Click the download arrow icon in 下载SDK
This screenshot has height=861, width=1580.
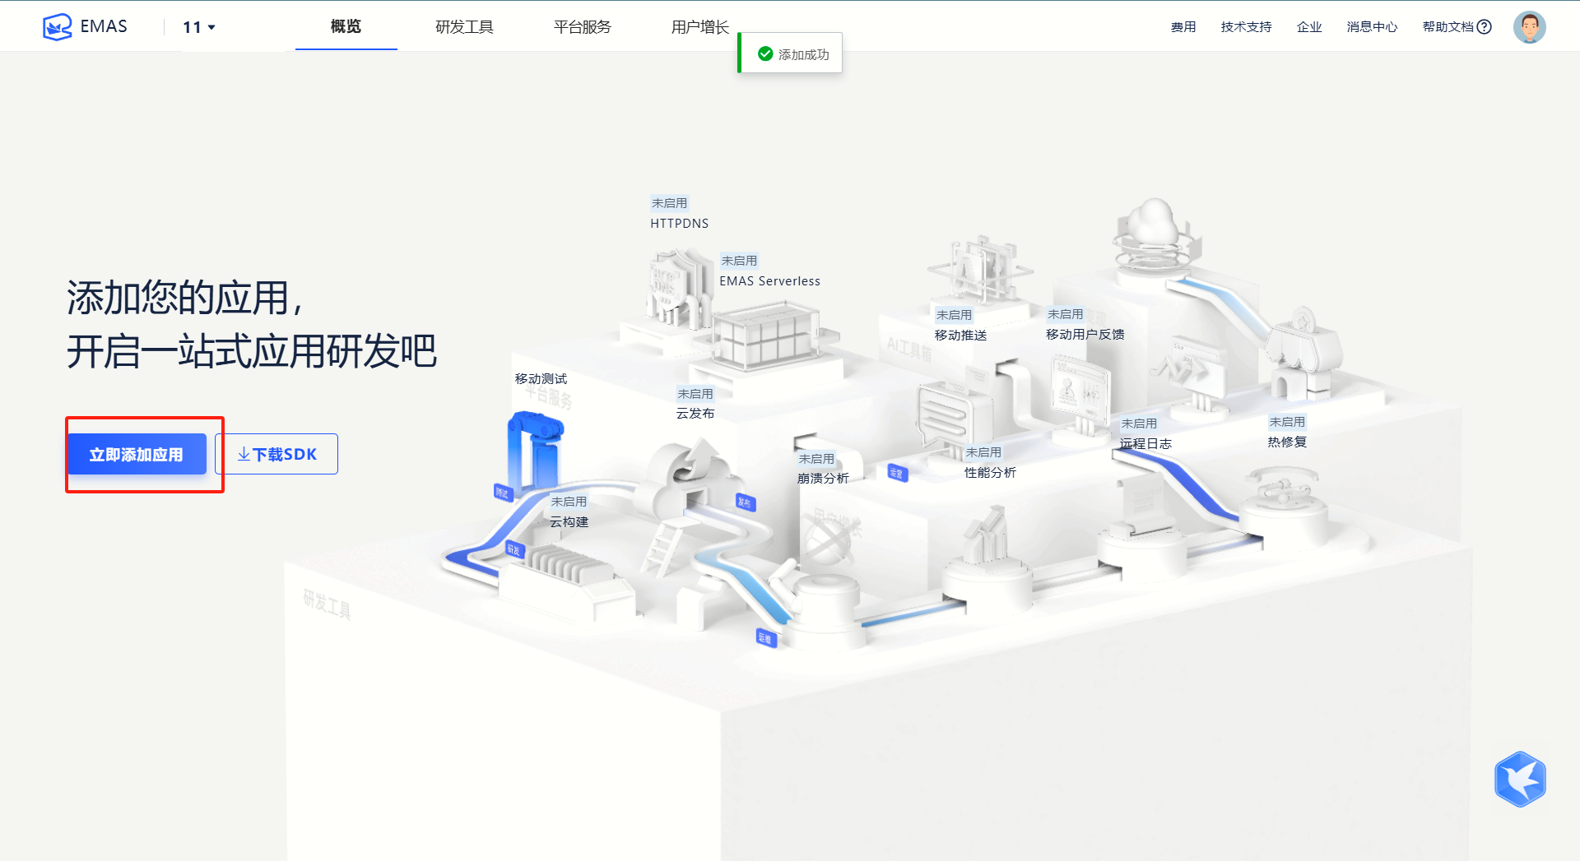tap(244, 454)
